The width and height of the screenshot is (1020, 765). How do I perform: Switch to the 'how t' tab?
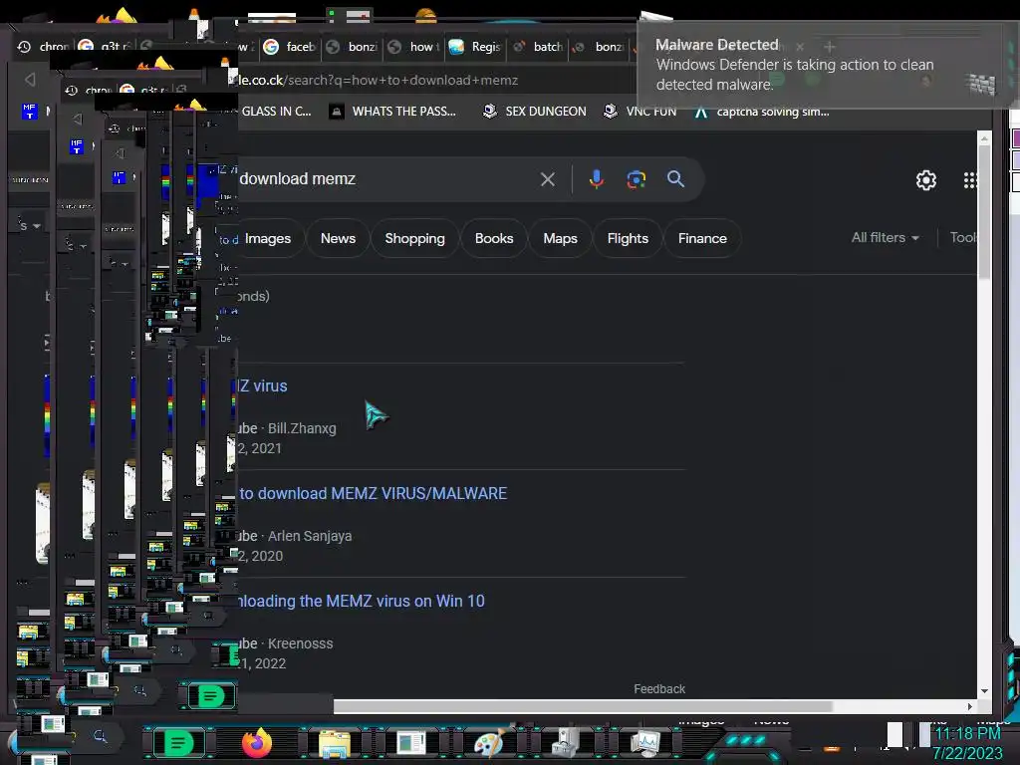pos(413,47)
